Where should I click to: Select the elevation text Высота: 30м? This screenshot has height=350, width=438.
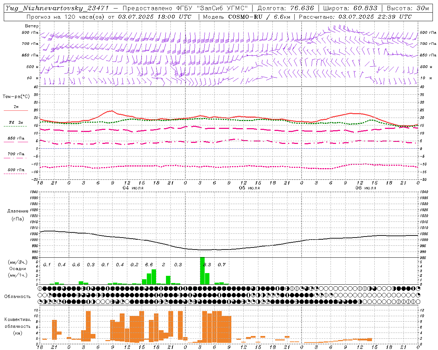(x=408, y=8)
